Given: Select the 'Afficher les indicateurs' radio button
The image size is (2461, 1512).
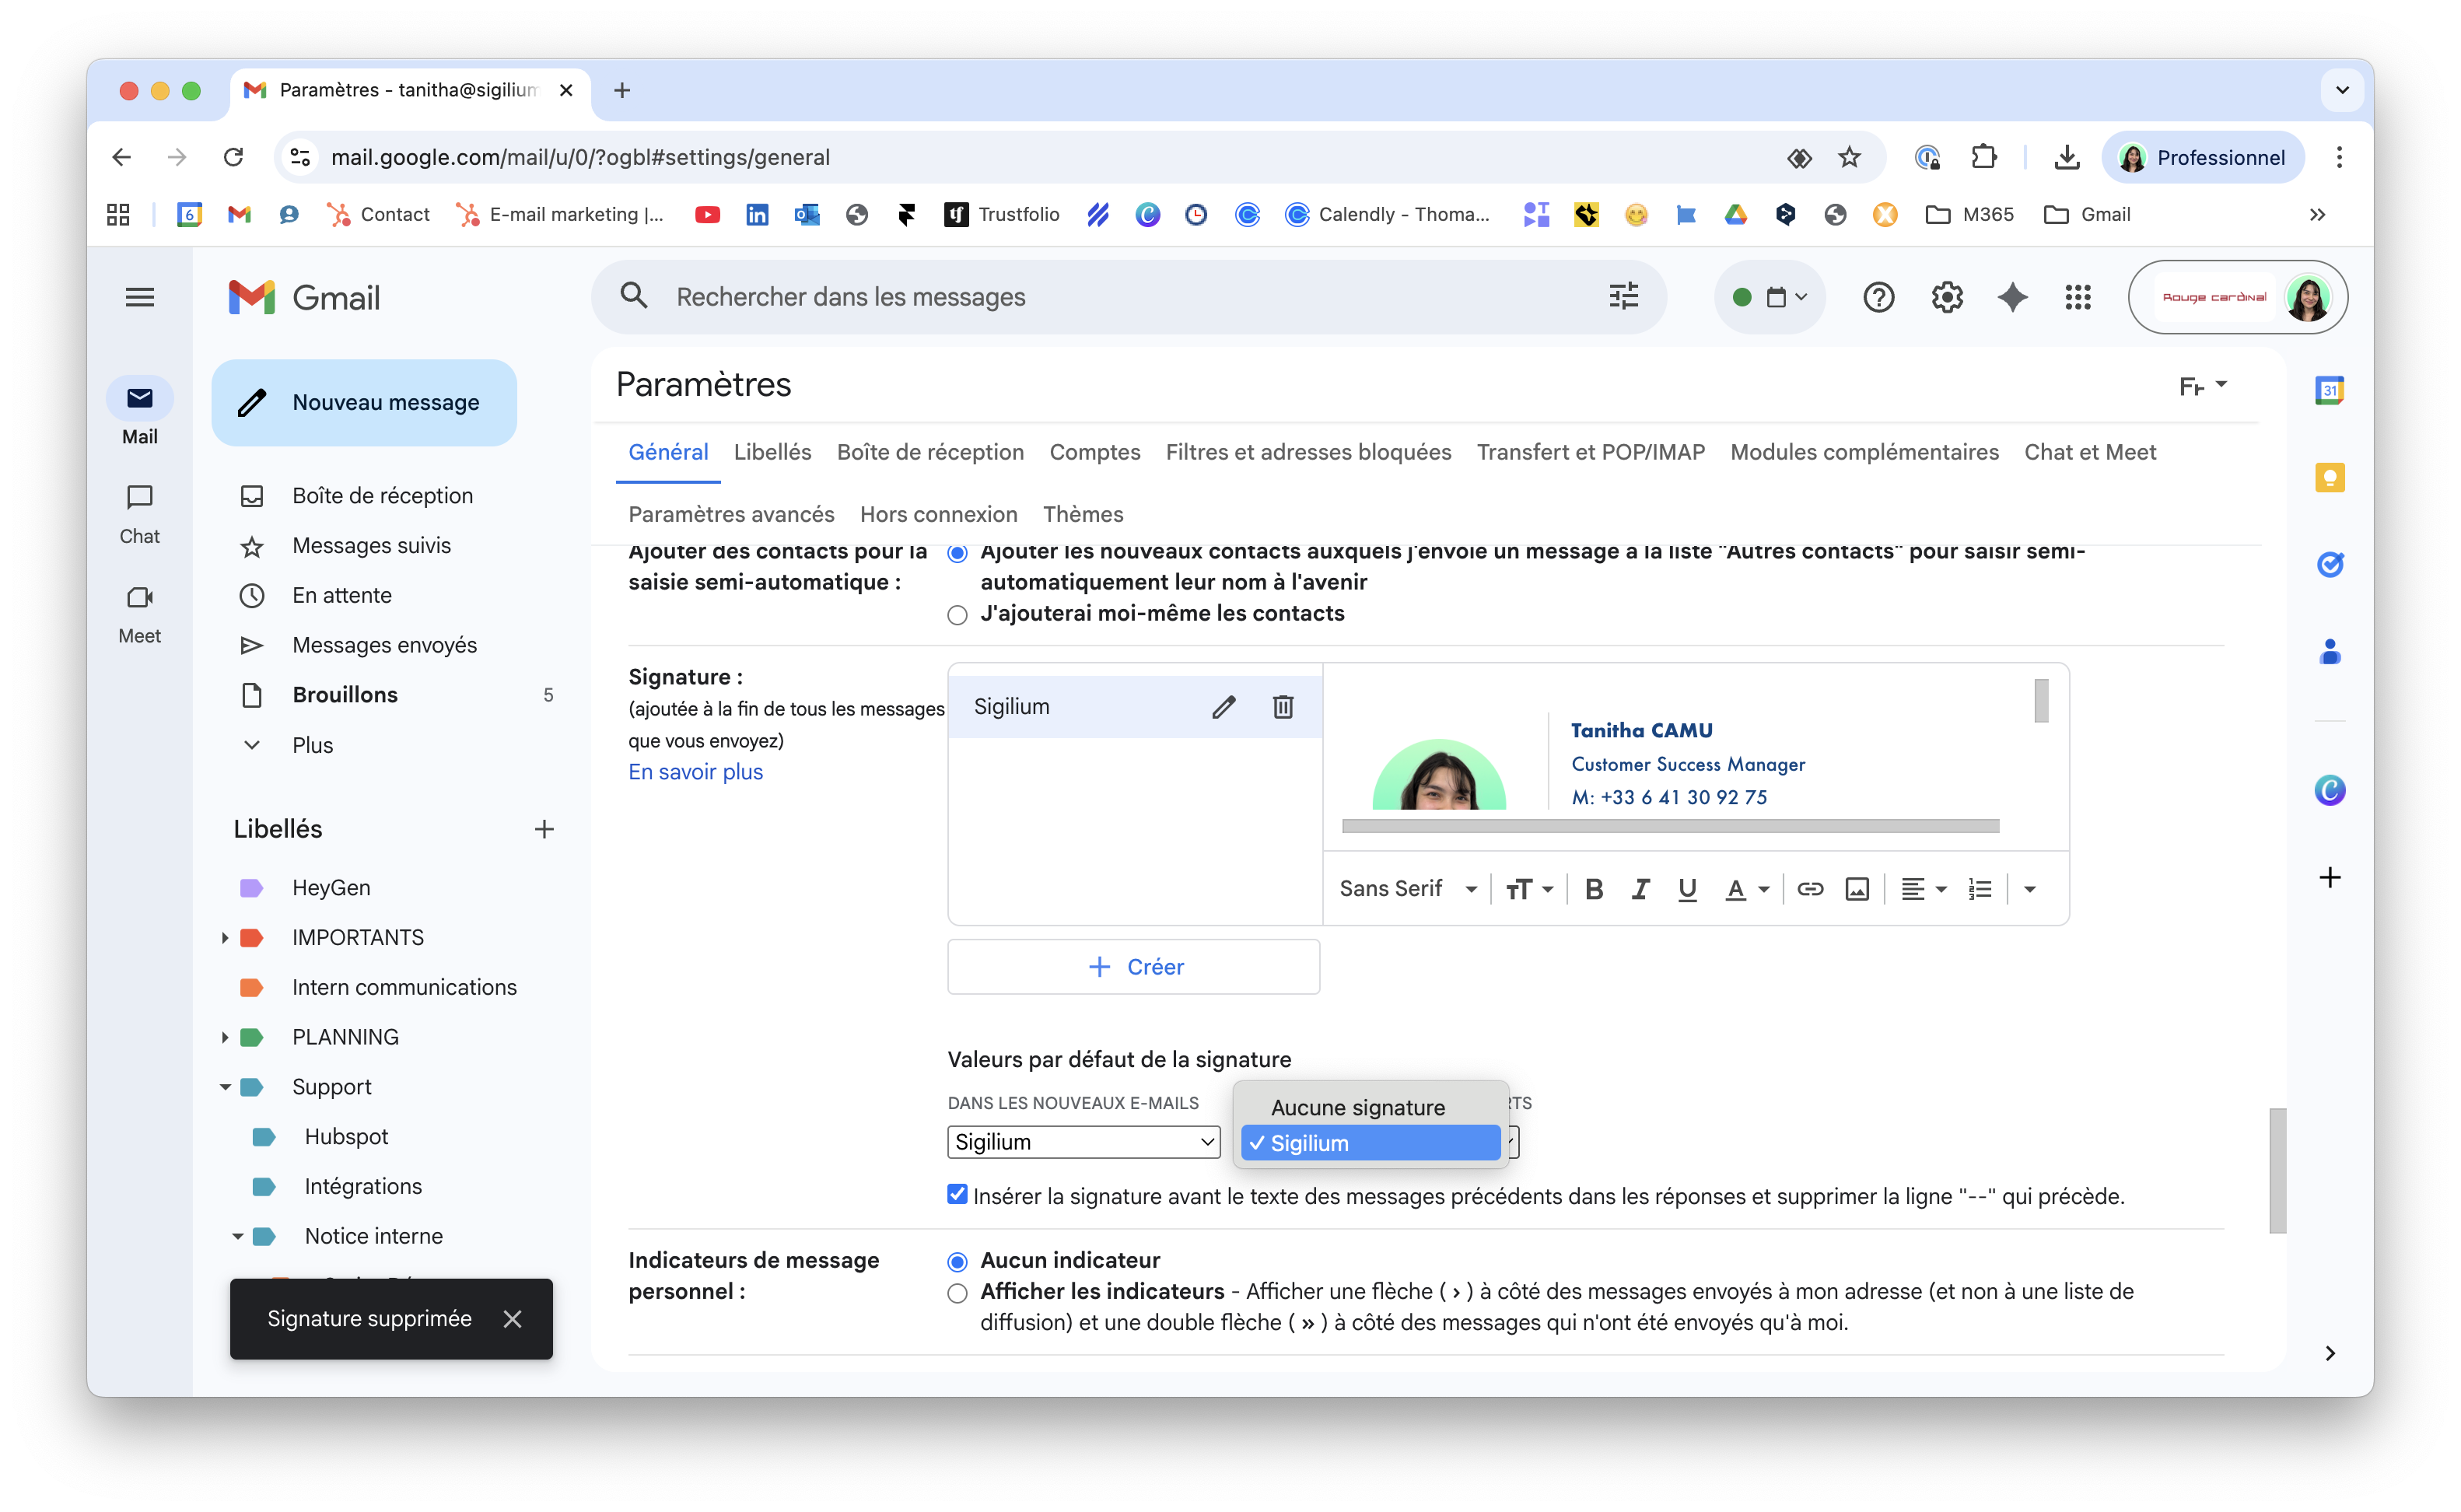Looking at the screenshot, I should point(957,1293).
